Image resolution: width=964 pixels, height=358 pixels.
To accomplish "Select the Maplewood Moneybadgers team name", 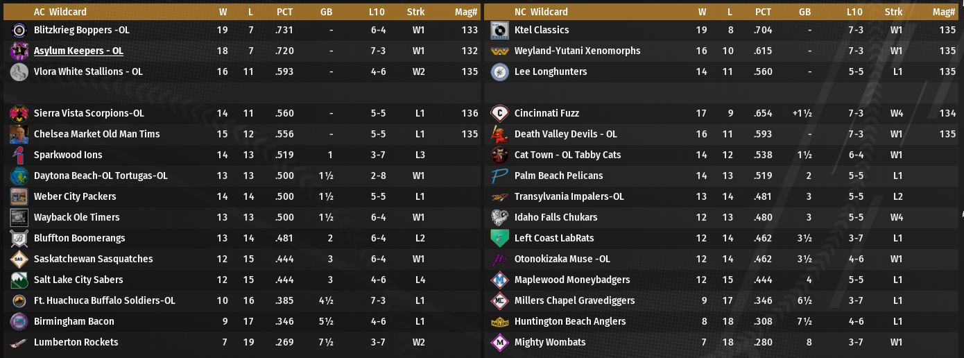I will [x=571, y=280].
